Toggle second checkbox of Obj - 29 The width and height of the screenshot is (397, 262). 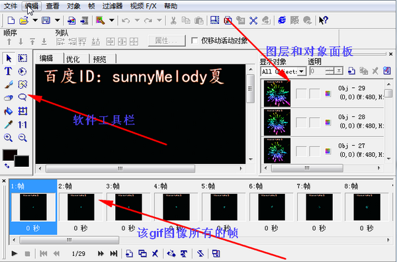point(315,94)
